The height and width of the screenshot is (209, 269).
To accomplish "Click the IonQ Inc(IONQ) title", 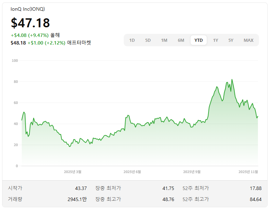I will click(x=28, y=9).
